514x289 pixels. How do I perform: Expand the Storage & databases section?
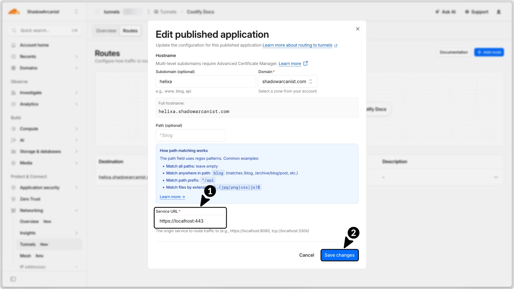coord(77,151)
